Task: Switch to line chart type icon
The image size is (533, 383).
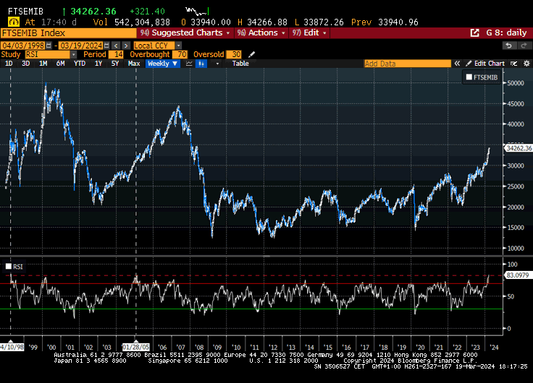Action: [x=189, y=64]
